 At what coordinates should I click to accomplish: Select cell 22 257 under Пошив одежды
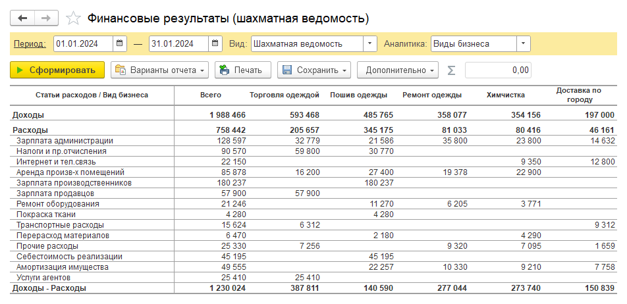tap(381, 267)
